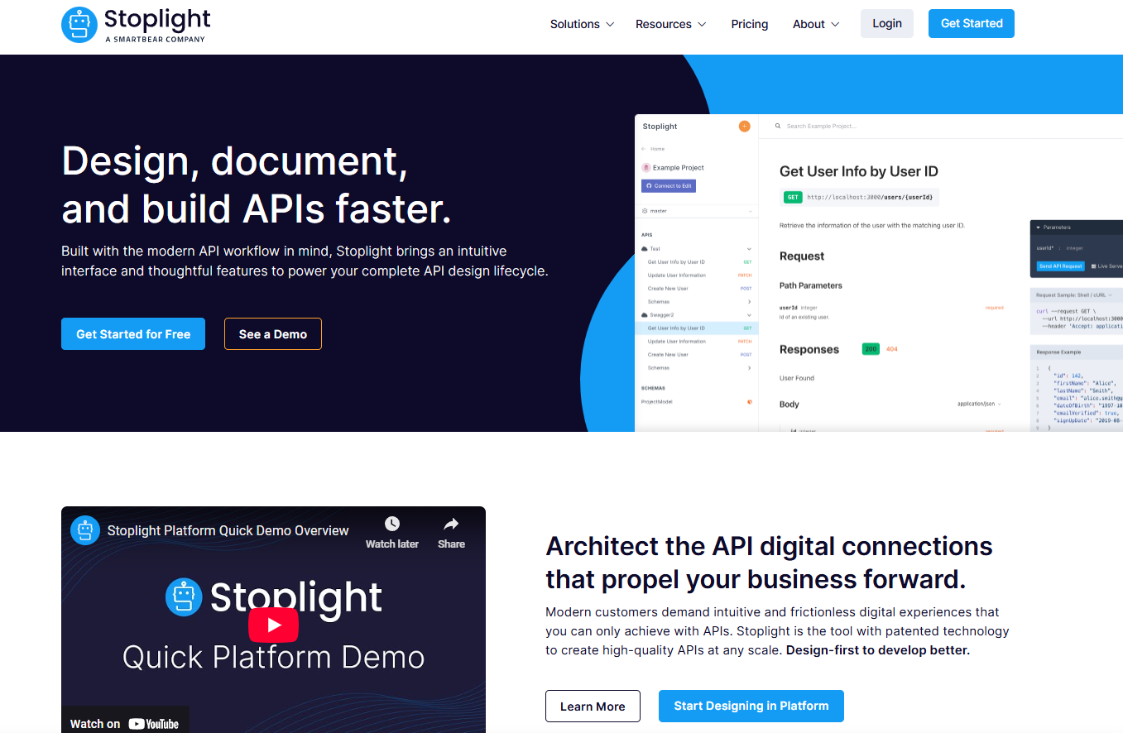Play the Stoplight Quick Demo video
1123x733 pixels.
point(273,625)
